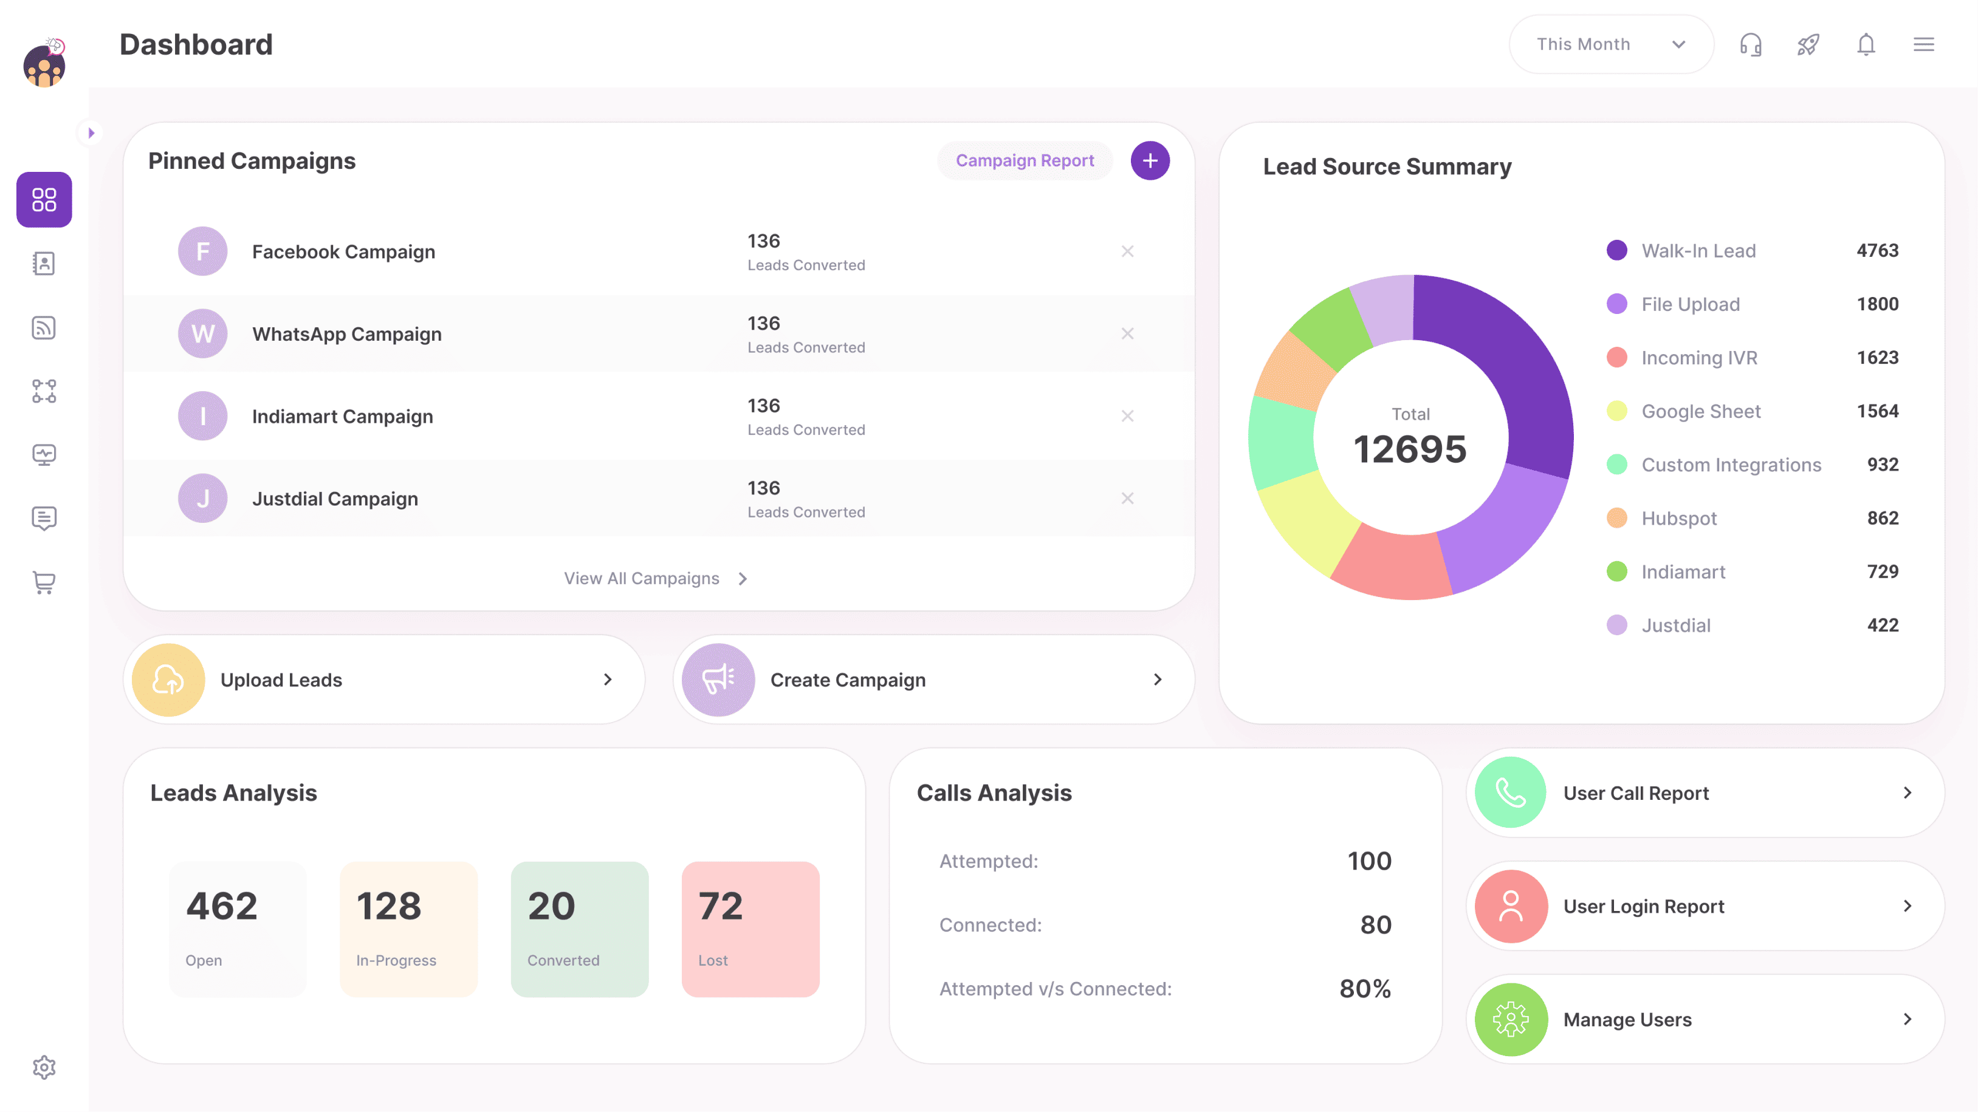Image resolution: width=1978 pixels, height=1112 pixels.
Task: Open the chat messages icon in sidebar
Action: [x=44, y=518]
